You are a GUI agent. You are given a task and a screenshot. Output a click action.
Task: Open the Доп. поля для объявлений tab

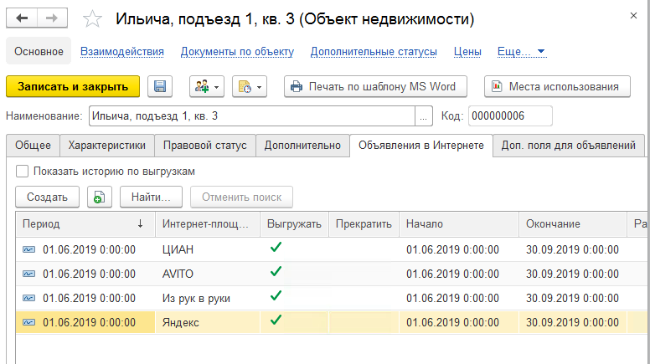pos(569,146)
